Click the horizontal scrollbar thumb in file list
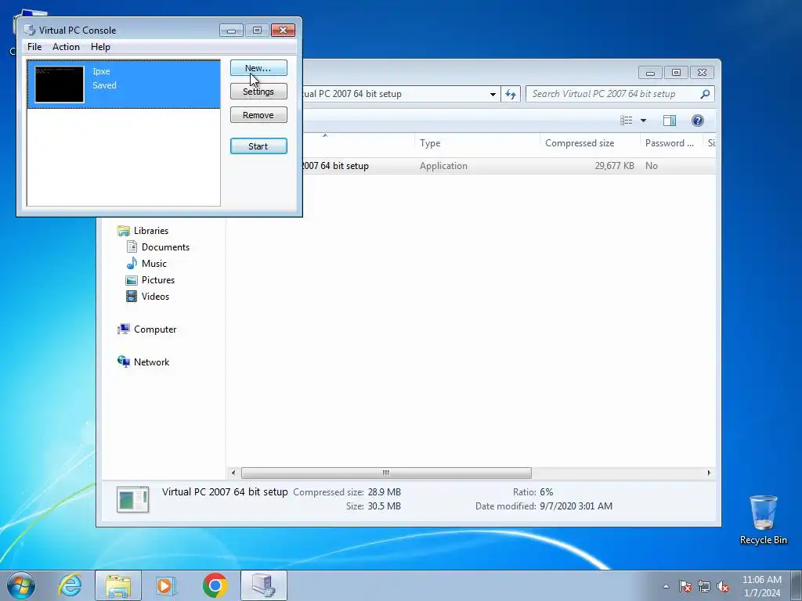The height and width of the screenshot is (601, 802). click(386, 473)
